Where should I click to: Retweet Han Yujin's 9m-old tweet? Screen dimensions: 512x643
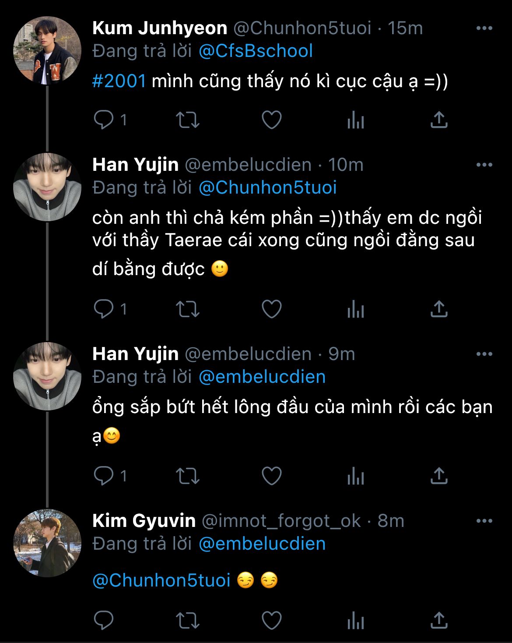[x=187, y=476]
